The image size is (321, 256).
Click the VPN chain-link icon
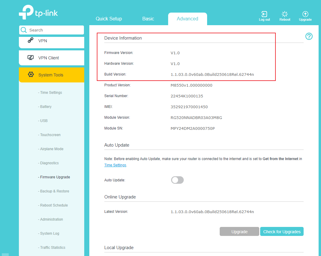pyautogui.click(x=31, y=40)
